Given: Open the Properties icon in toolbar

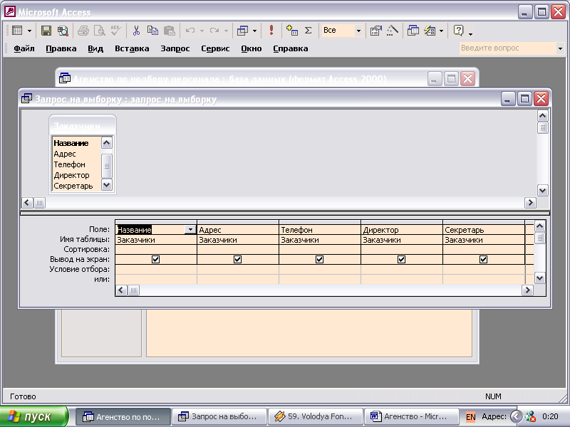Looking at the screenshot, I should pos(375,31).
